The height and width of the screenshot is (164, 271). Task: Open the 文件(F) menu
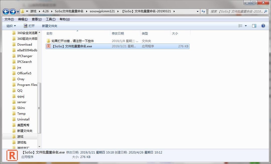(x=9, y=19)
